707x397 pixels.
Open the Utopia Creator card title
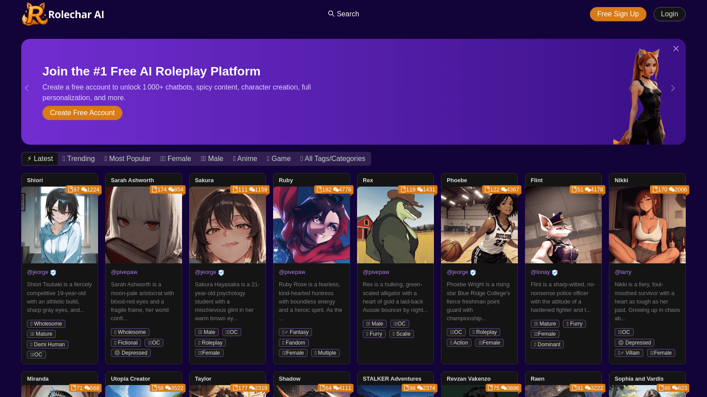click(x=130, y=379)
